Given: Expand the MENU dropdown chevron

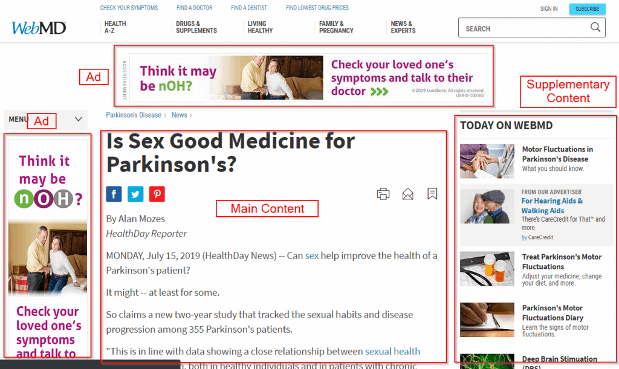Looking at the screenshot, I should (79, 119).
